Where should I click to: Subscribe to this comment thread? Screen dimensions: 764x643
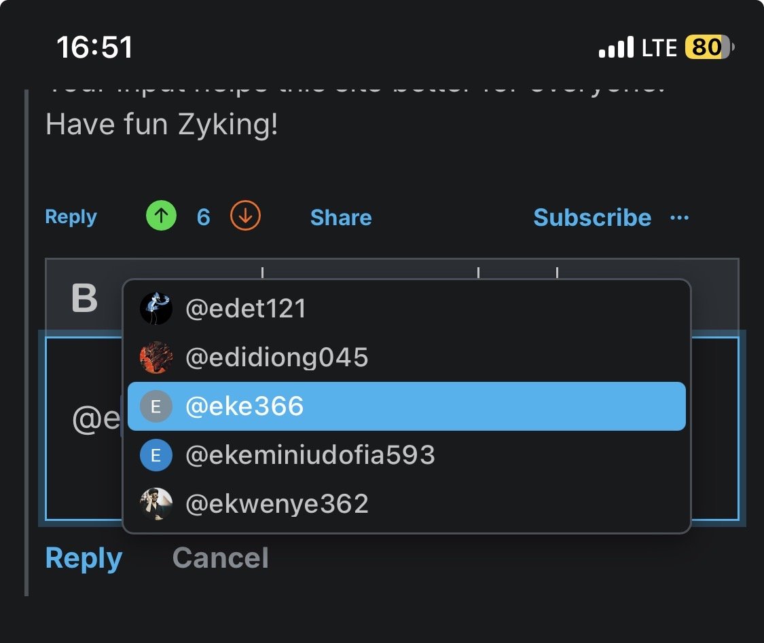pos(592,217)
